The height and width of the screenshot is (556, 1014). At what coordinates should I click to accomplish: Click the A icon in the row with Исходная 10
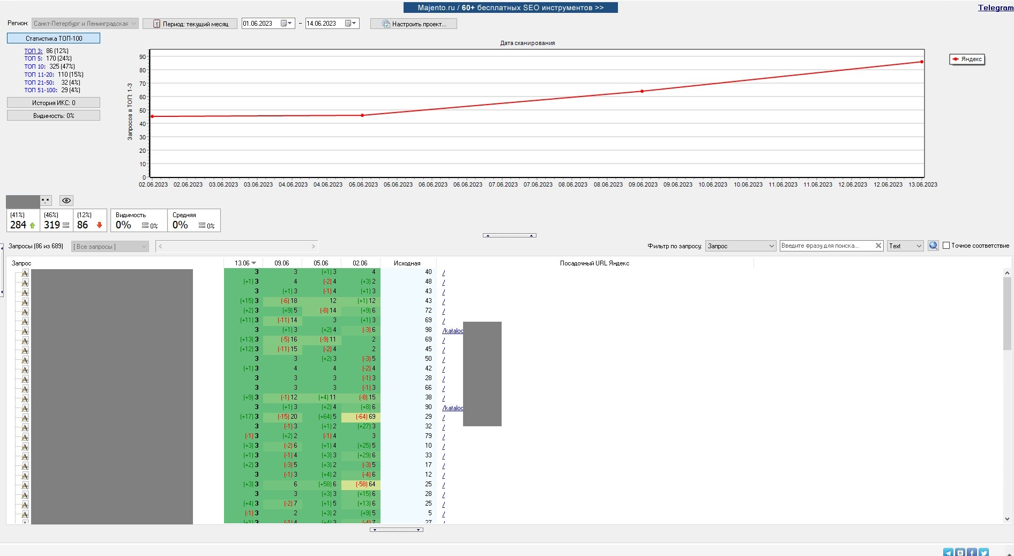25,447
